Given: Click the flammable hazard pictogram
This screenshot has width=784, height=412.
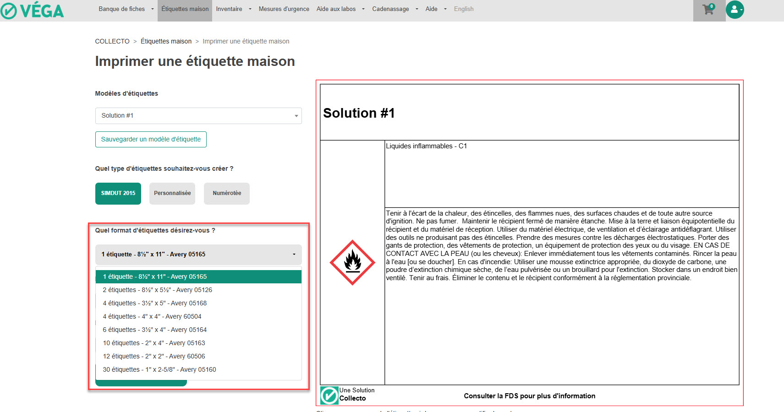Looking at the screenshot, I should [x=352, y=262].
